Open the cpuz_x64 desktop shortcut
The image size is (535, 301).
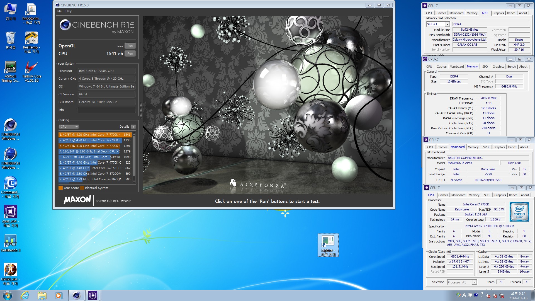click(10, 216)
